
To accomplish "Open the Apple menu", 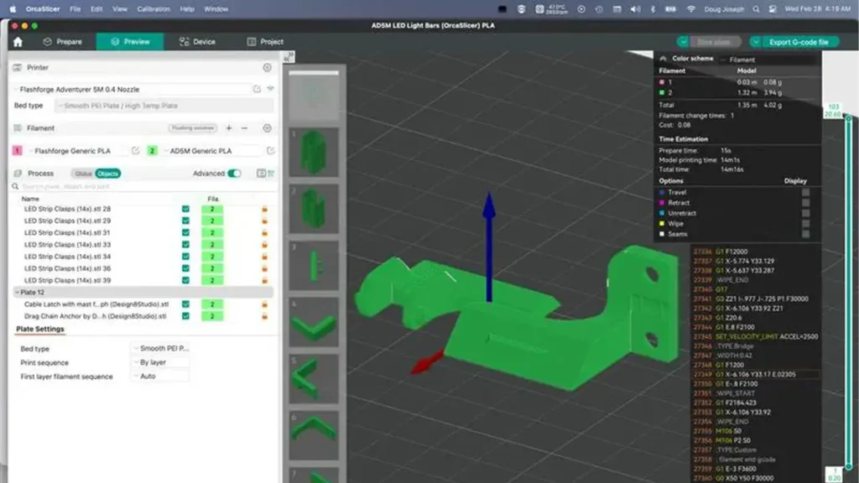I will tap(13, 9).
